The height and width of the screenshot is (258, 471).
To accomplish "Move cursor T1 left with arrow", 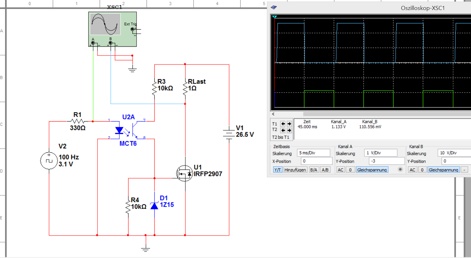I will tap(283, 124).
